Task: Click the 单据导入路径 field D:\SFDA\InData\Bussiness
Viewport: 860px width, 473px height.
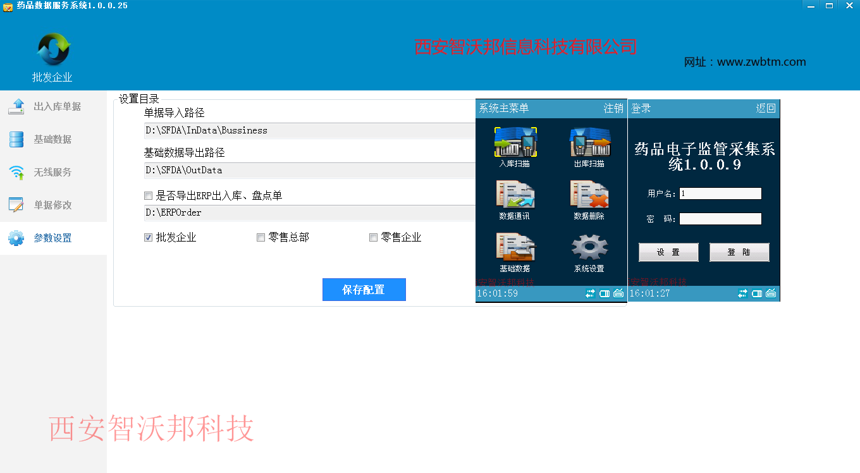Action: click(x=310, y=131)
